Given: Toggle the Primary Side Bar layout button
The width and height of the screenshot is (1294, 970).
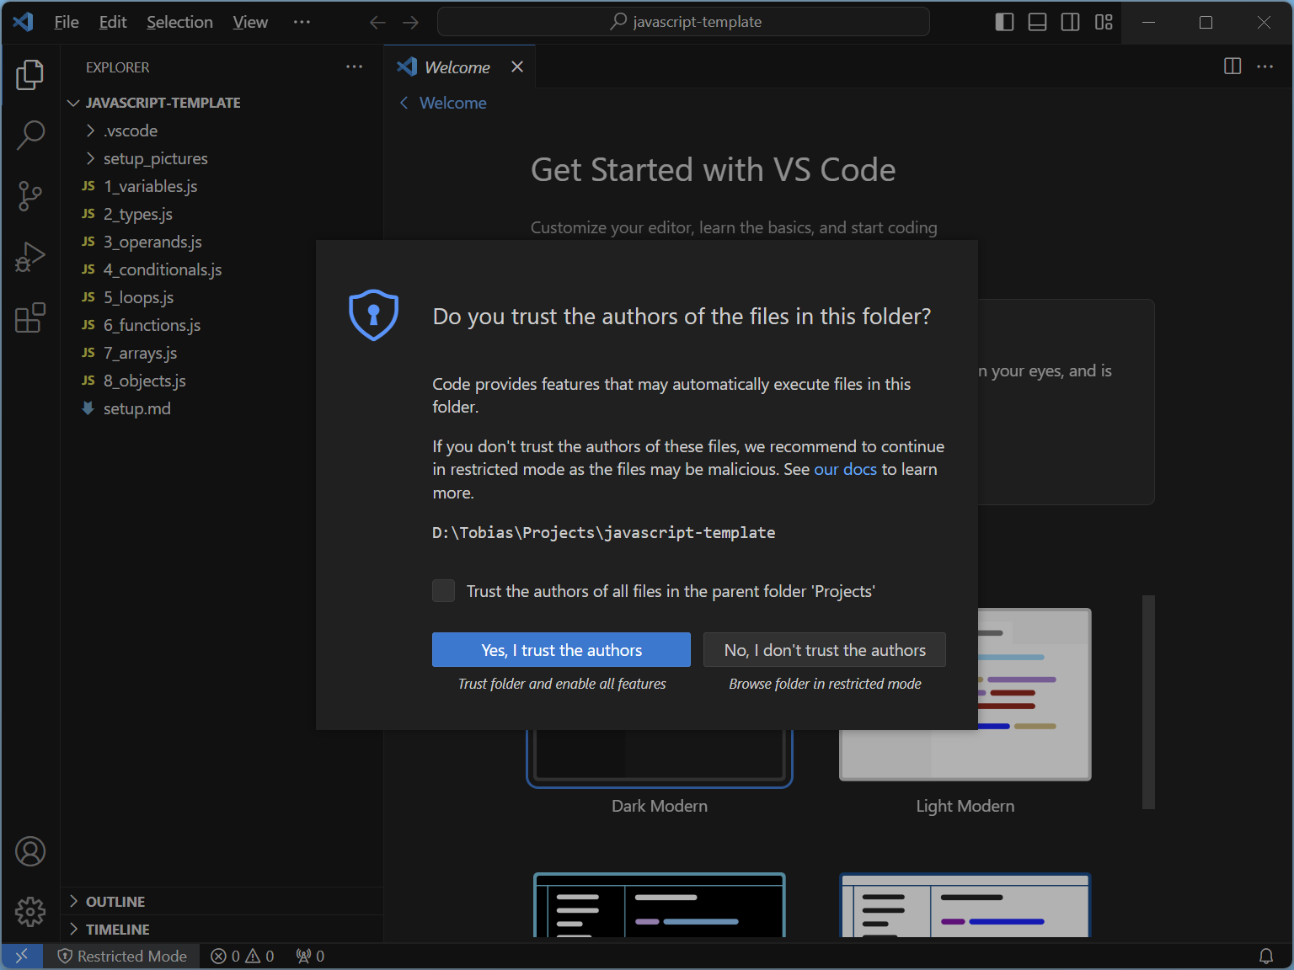Looking at the screenshot, I should tap(1004, 23).
